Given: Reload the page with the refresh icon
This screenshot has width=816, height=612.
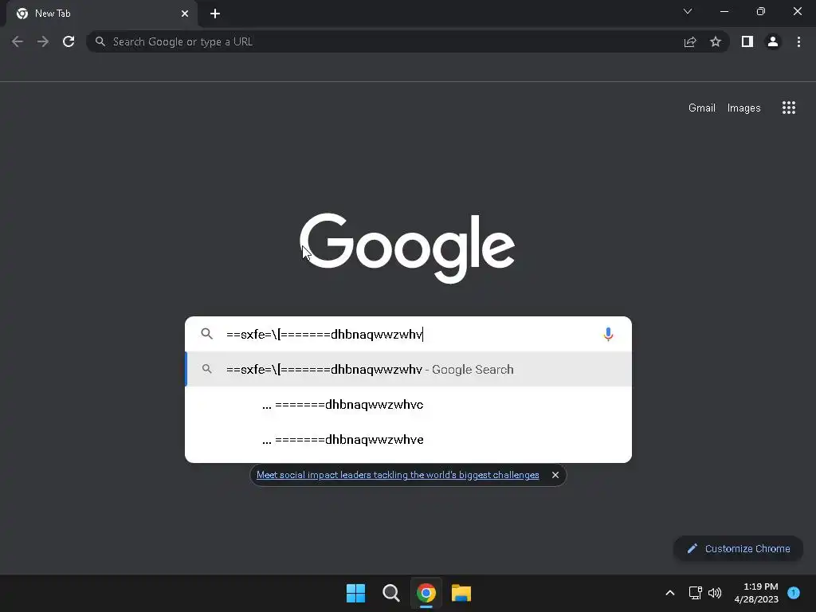Looking at the screenshot, I should pyautogui.click(x=69, y=41).
